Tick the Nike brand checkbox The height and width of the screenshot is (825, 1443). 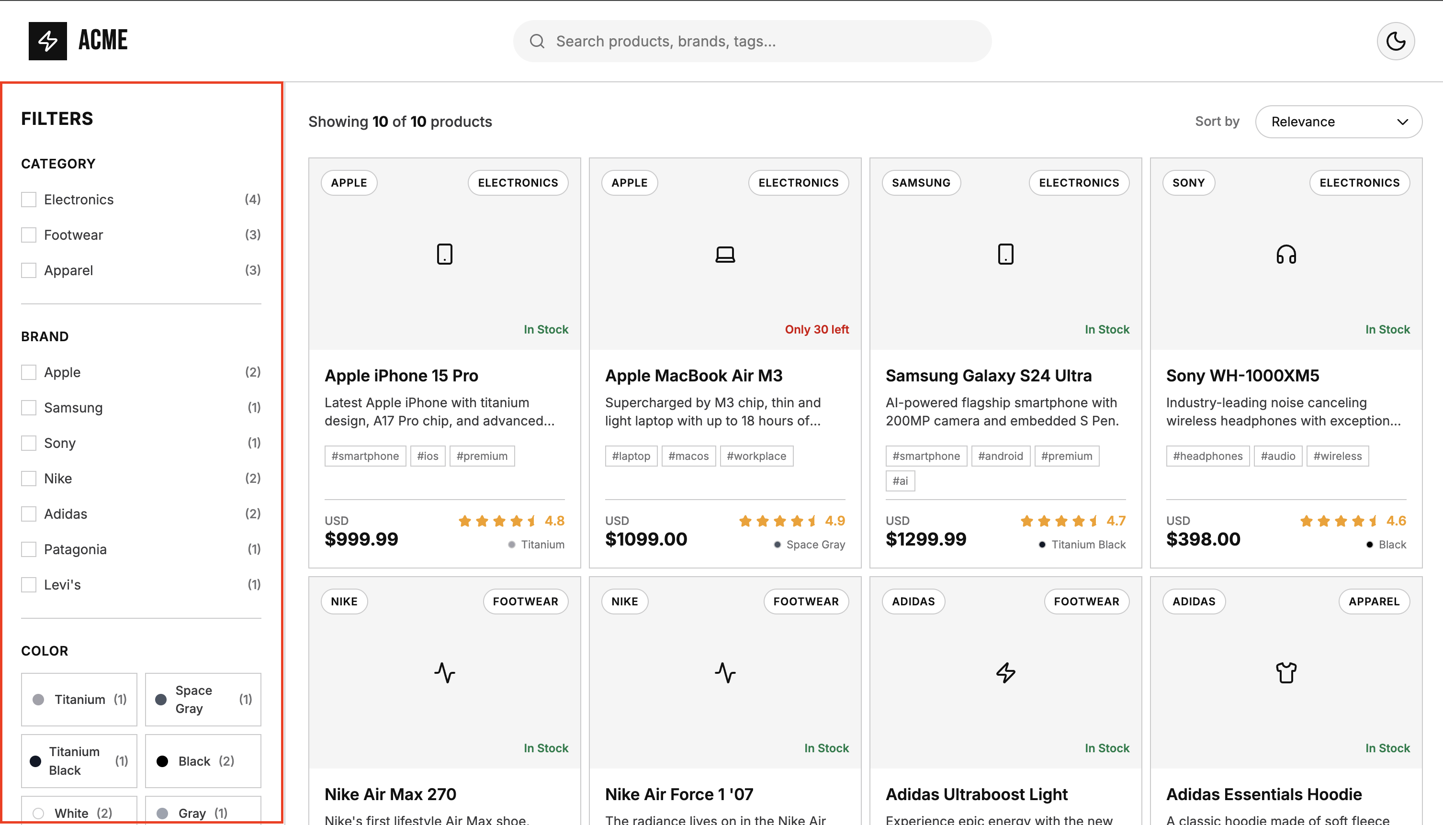pyautogui.click(x=28, y=478)
